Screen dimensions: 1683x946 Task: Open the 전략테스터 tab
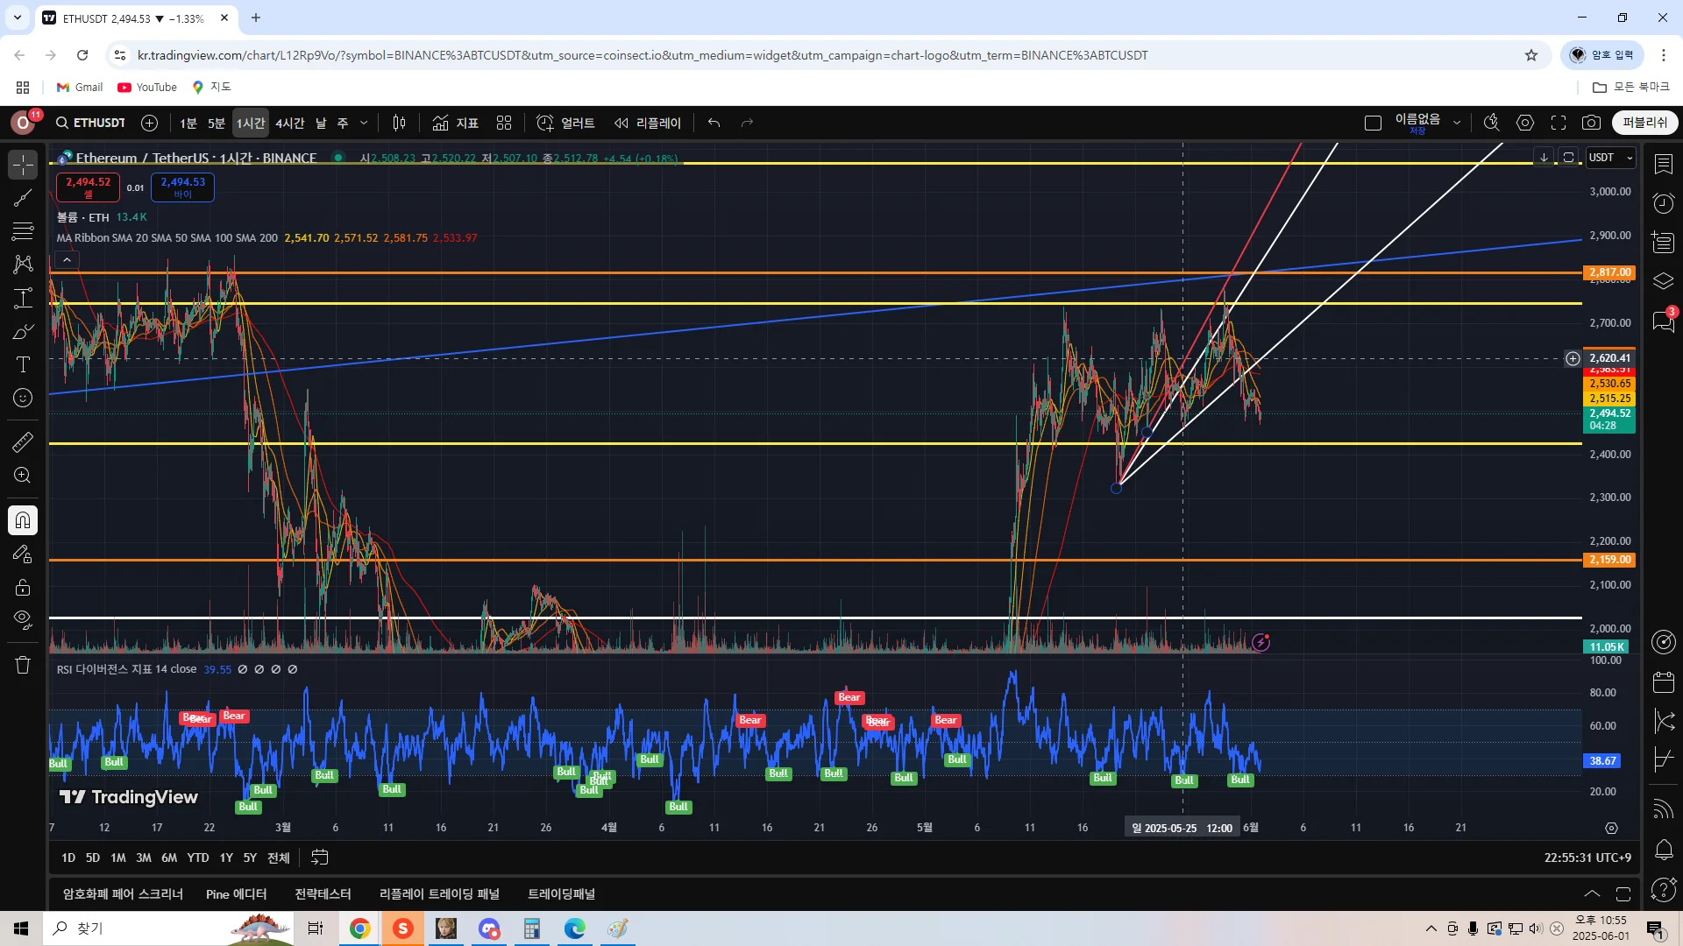pos(323,894)
